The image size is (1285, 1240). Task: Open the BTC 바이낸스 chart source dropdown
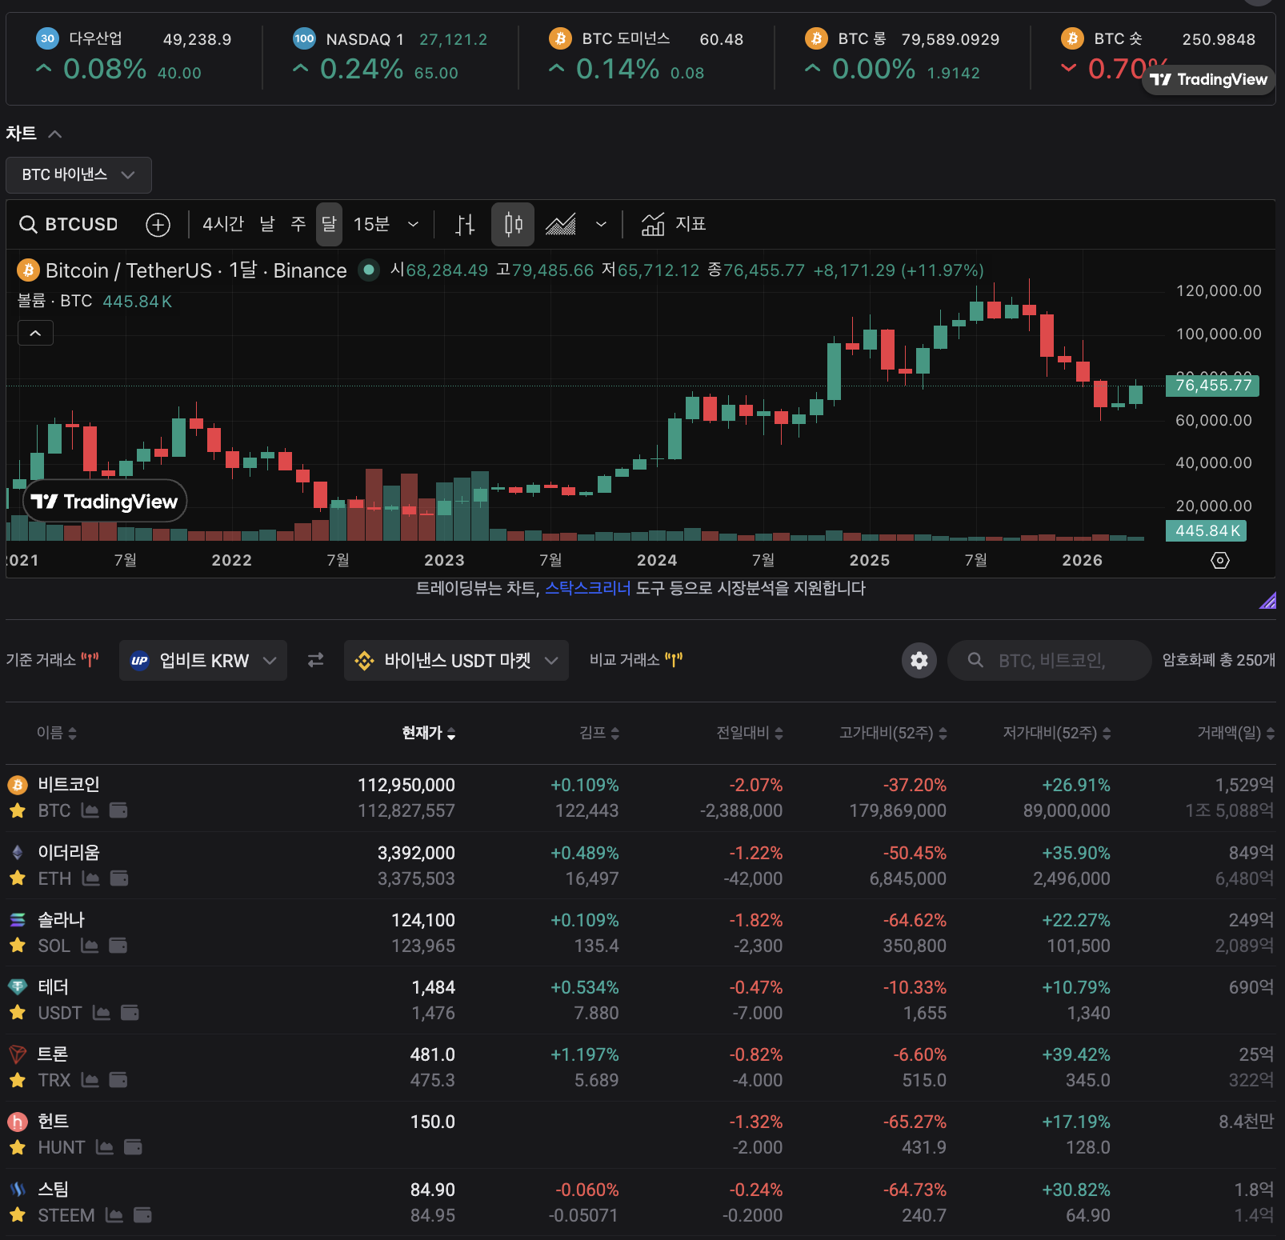pos(78,175)
